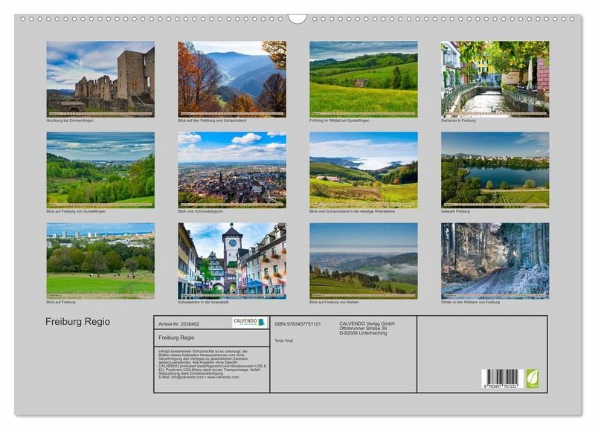Open the Hochburg bei Emmendingen photo
The width and height of the screenshot is (595, 429).
pyautogui.click(x=100, y=79)
